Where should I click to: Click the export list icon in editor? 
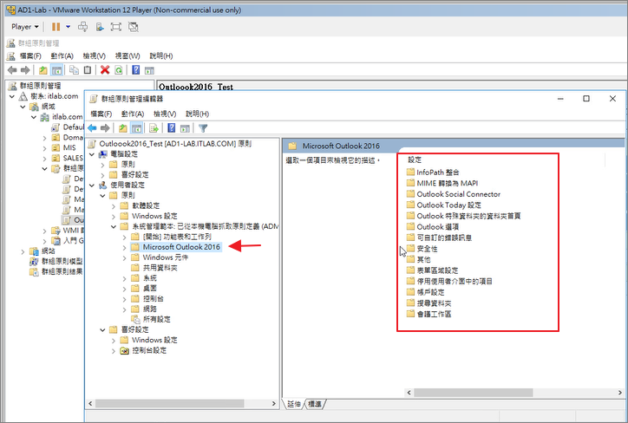pos(154,128)
